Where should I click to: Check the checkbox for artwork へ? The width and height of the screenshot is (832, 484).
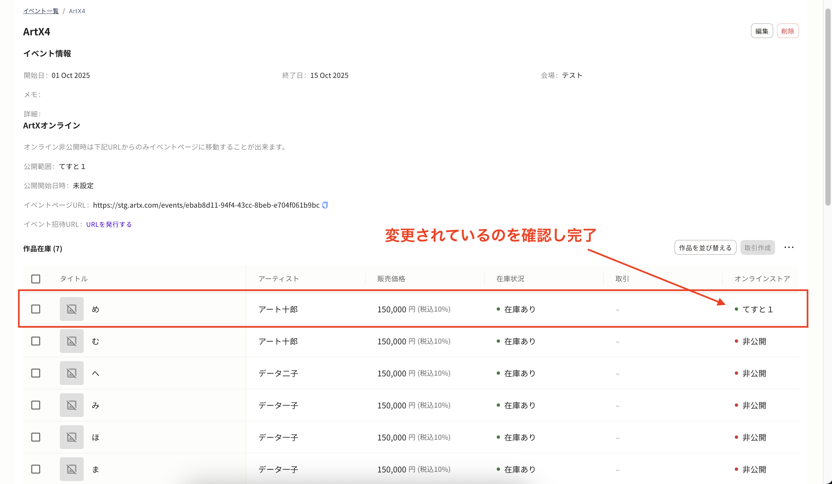35,373
